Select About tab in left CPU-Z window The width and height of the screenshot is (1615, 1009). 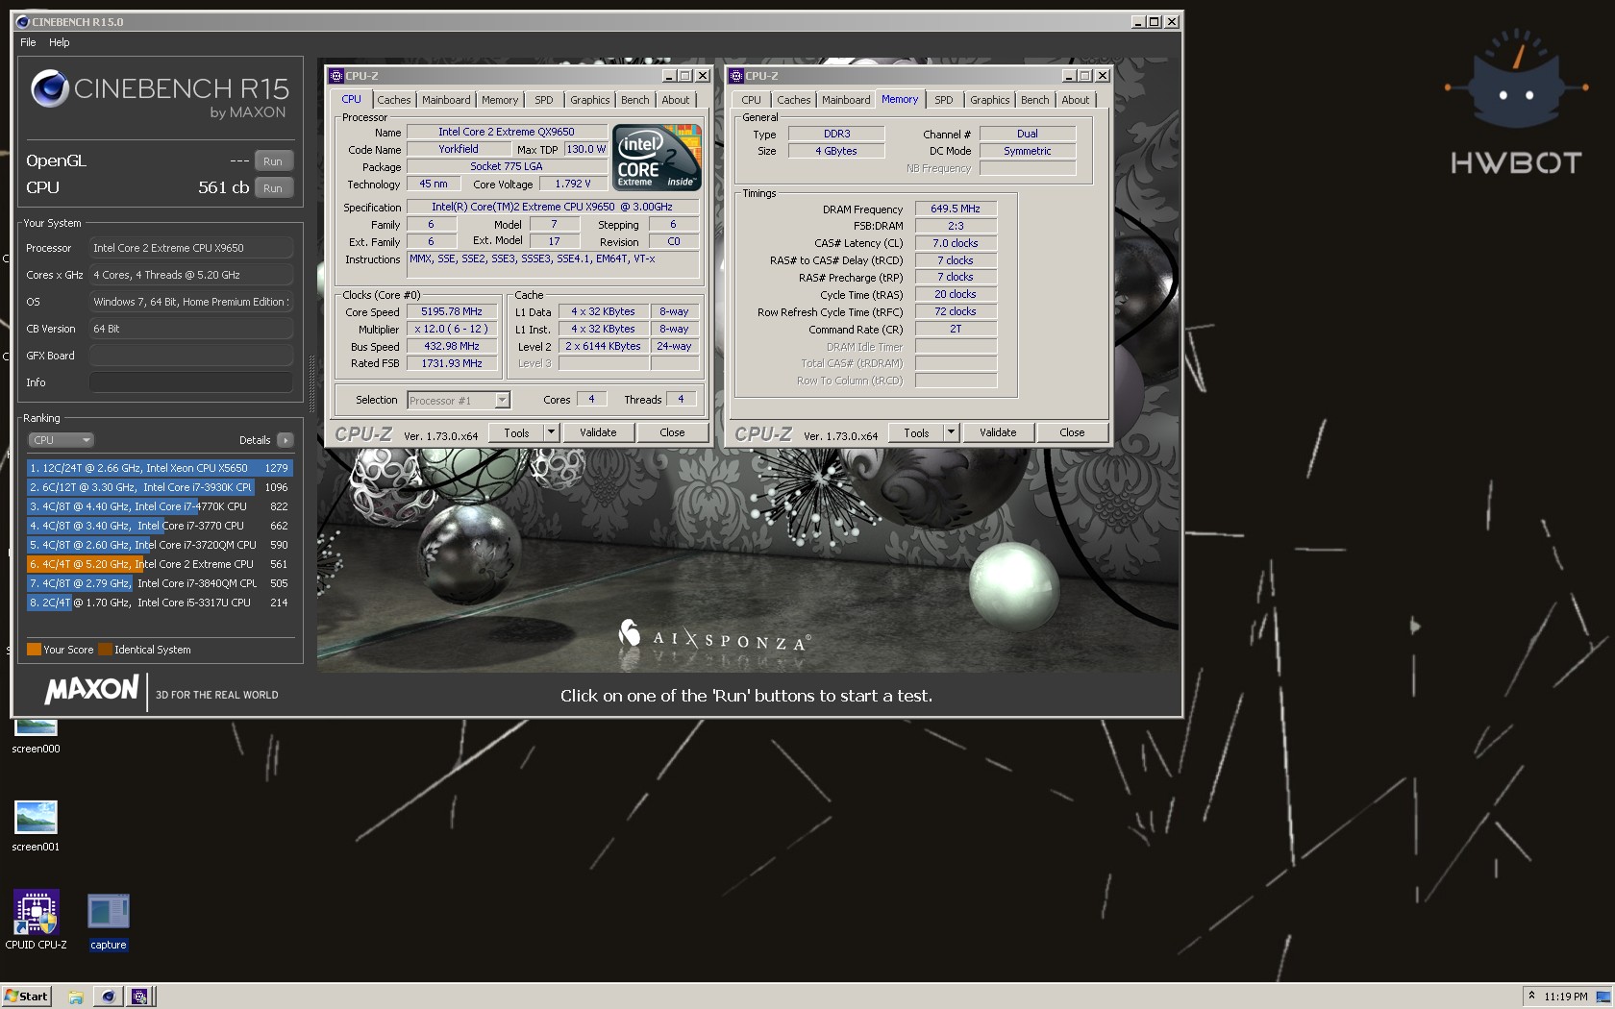click(675, 100)
